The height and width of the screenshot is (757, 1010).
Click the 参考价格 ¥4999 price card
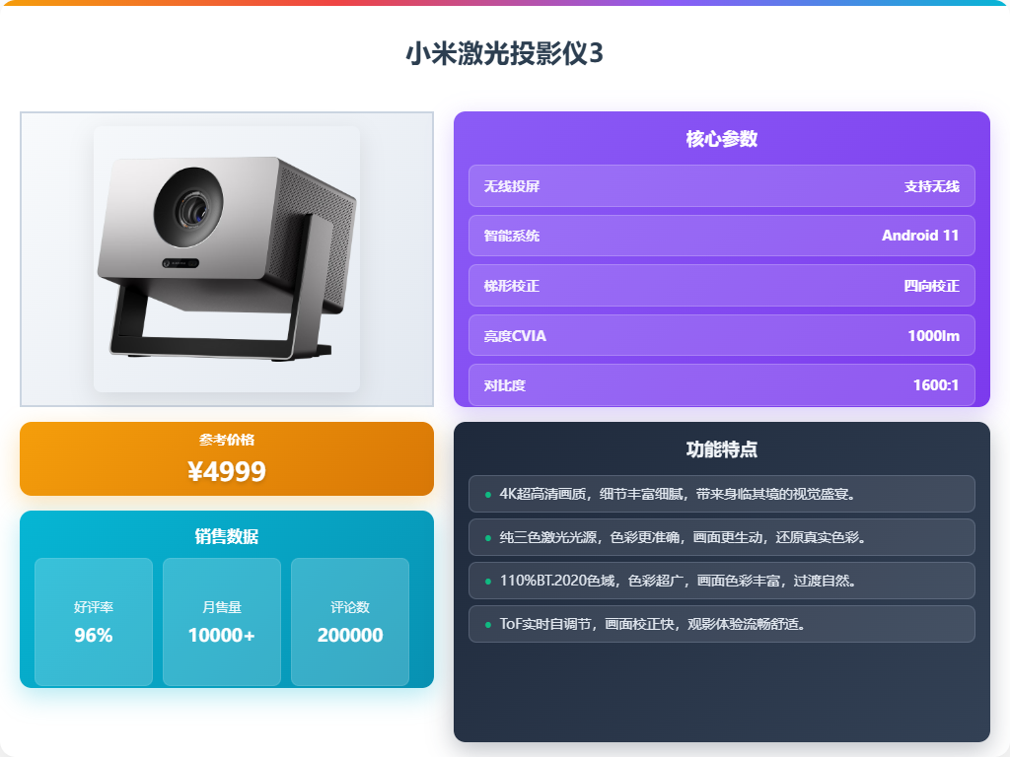[227, 459]
